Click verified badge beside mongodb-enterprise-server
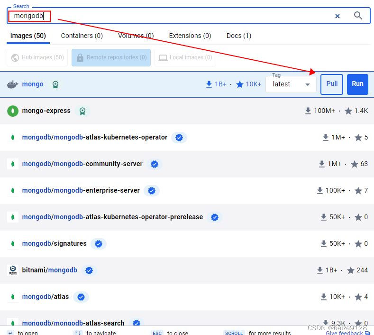 152,191
